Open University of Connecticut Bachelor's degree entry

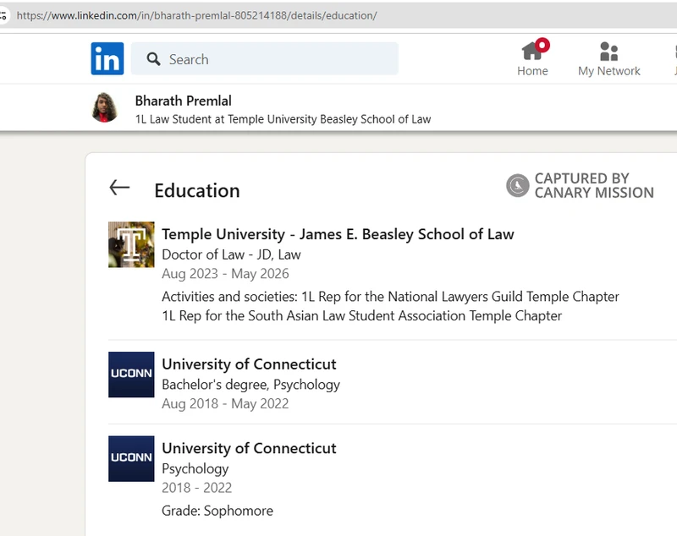click(249, 364)
